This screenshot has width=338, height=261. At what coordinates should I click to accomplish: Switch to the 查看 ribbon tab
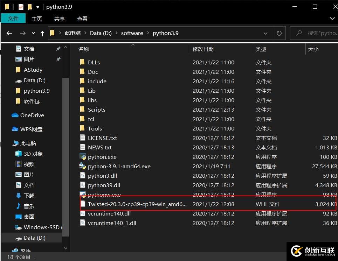82,19
